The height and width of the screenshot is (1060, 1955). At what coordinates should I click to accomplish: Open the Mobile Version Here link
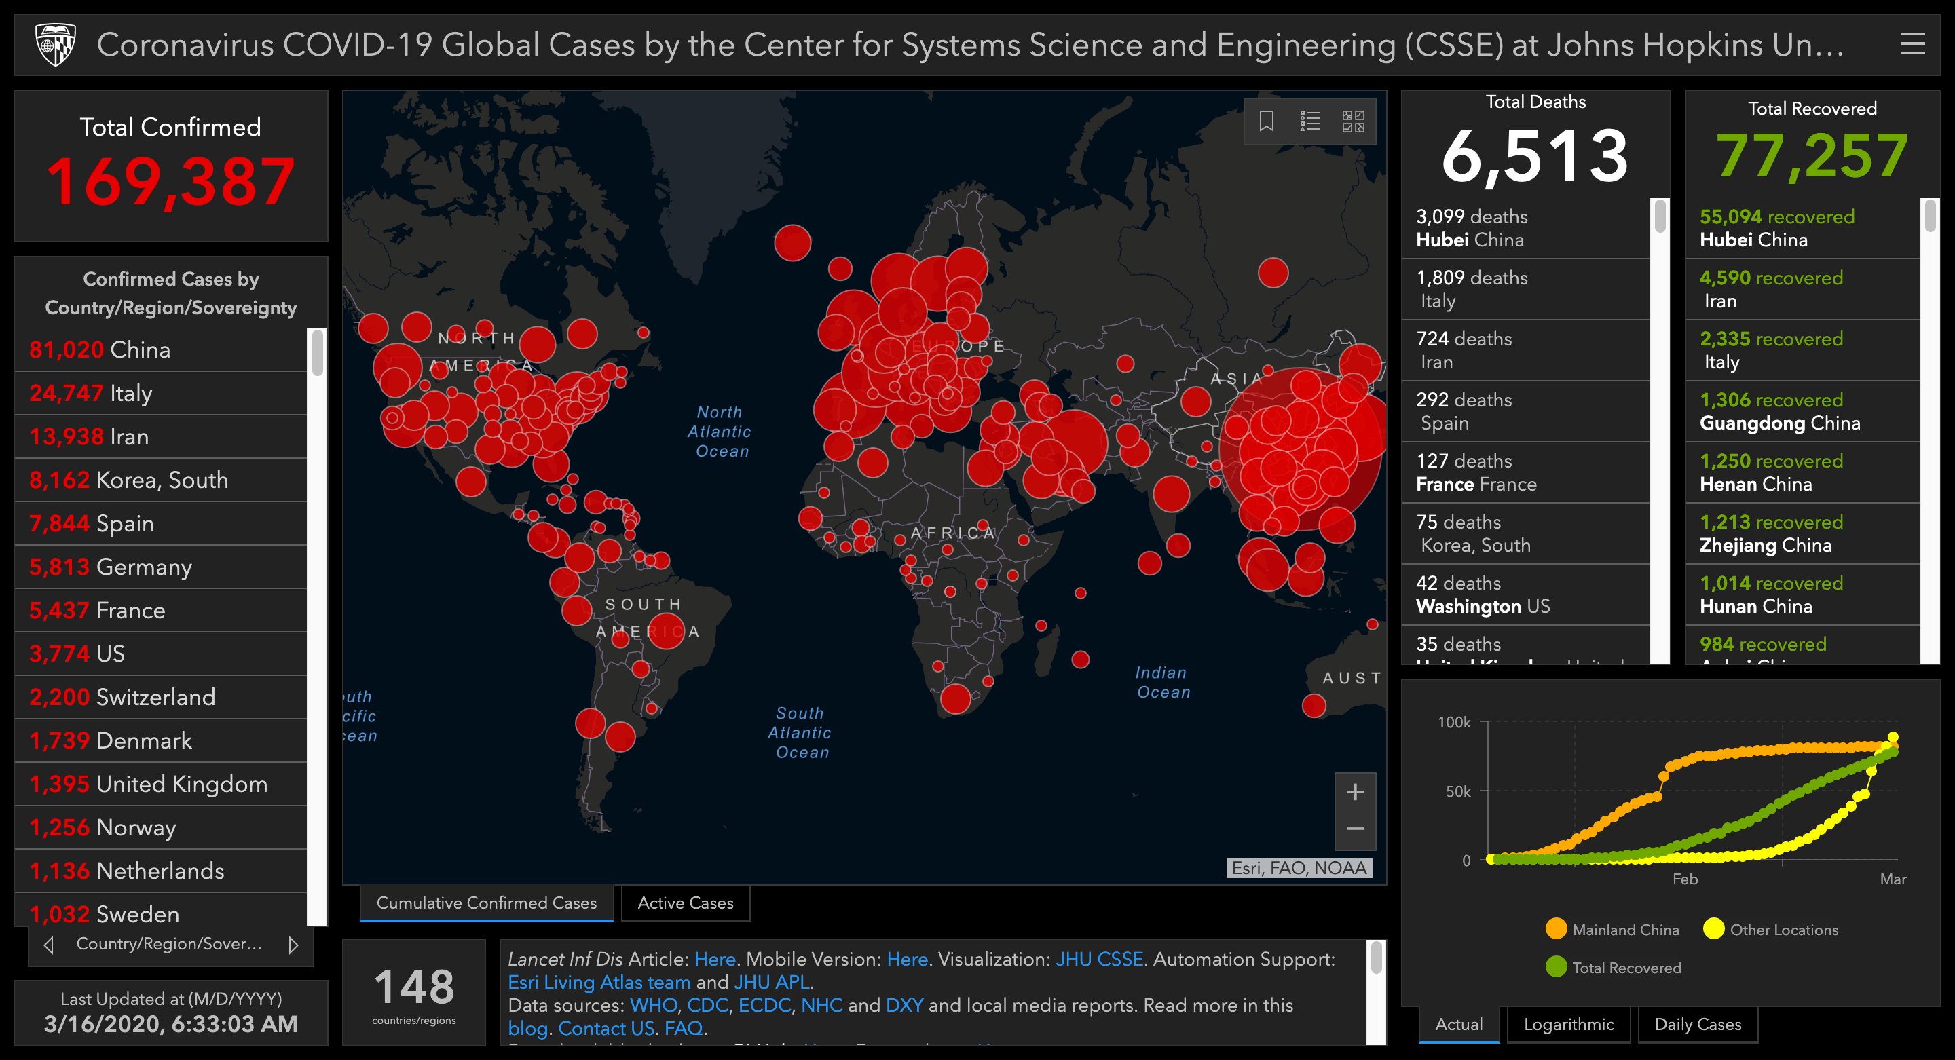pos(907,959)
